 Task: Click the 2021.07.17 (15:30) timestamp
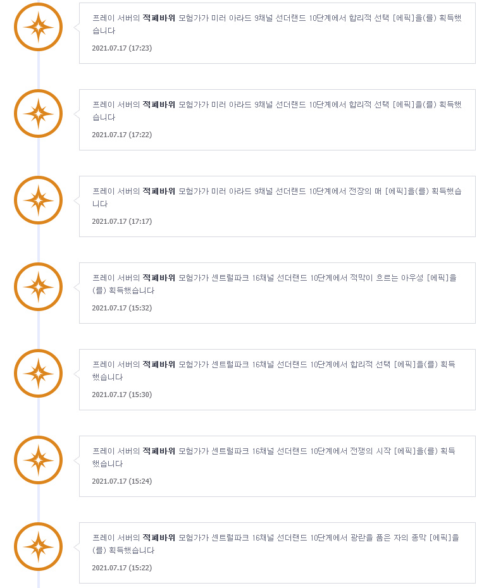click(122, 395)
